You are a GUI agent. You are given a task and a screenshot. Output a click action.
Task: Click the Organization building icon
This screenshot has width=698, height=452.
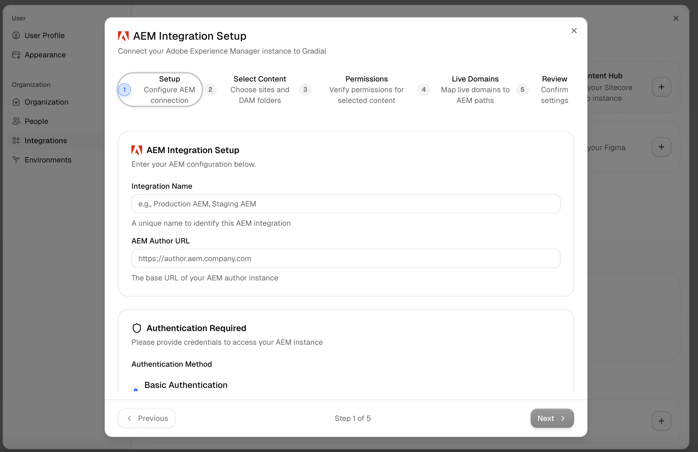click(x=16, y=102)
